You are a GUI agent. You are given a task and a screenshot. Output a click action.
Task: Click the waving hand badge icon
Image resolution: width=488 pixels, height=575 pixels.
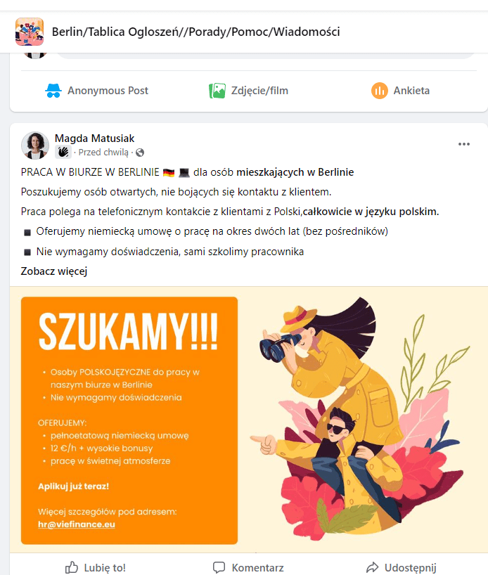click(63, 152)
